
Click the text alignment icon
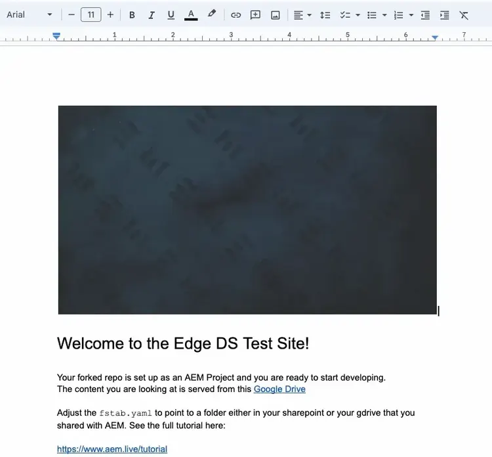point(298,14)
